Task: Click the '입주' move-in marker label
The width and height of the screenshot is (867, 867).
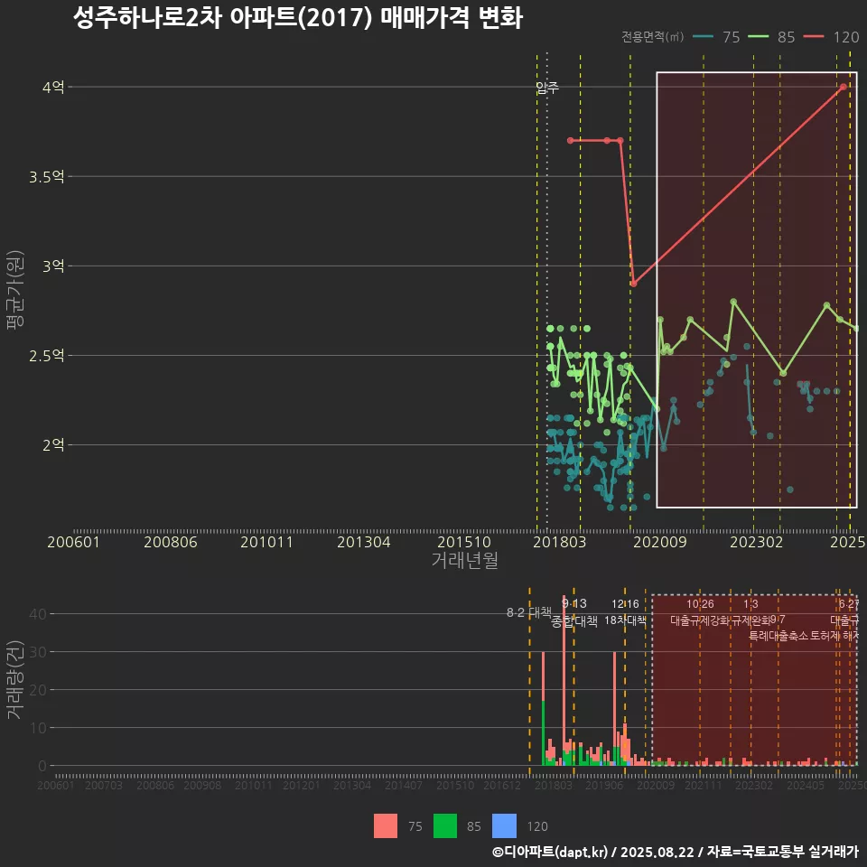Action: pos(547,88)
